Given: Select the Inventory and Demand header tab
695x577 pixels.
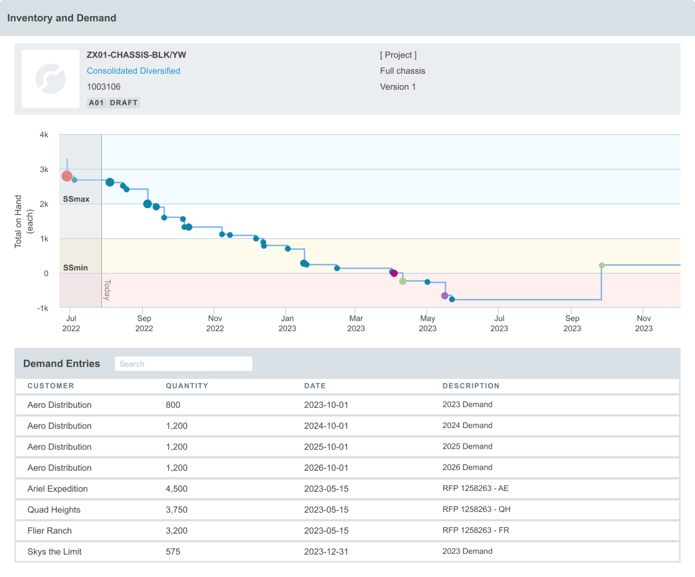Looking at the screenshot, I should pyautogui.click(x=62, y=18).
